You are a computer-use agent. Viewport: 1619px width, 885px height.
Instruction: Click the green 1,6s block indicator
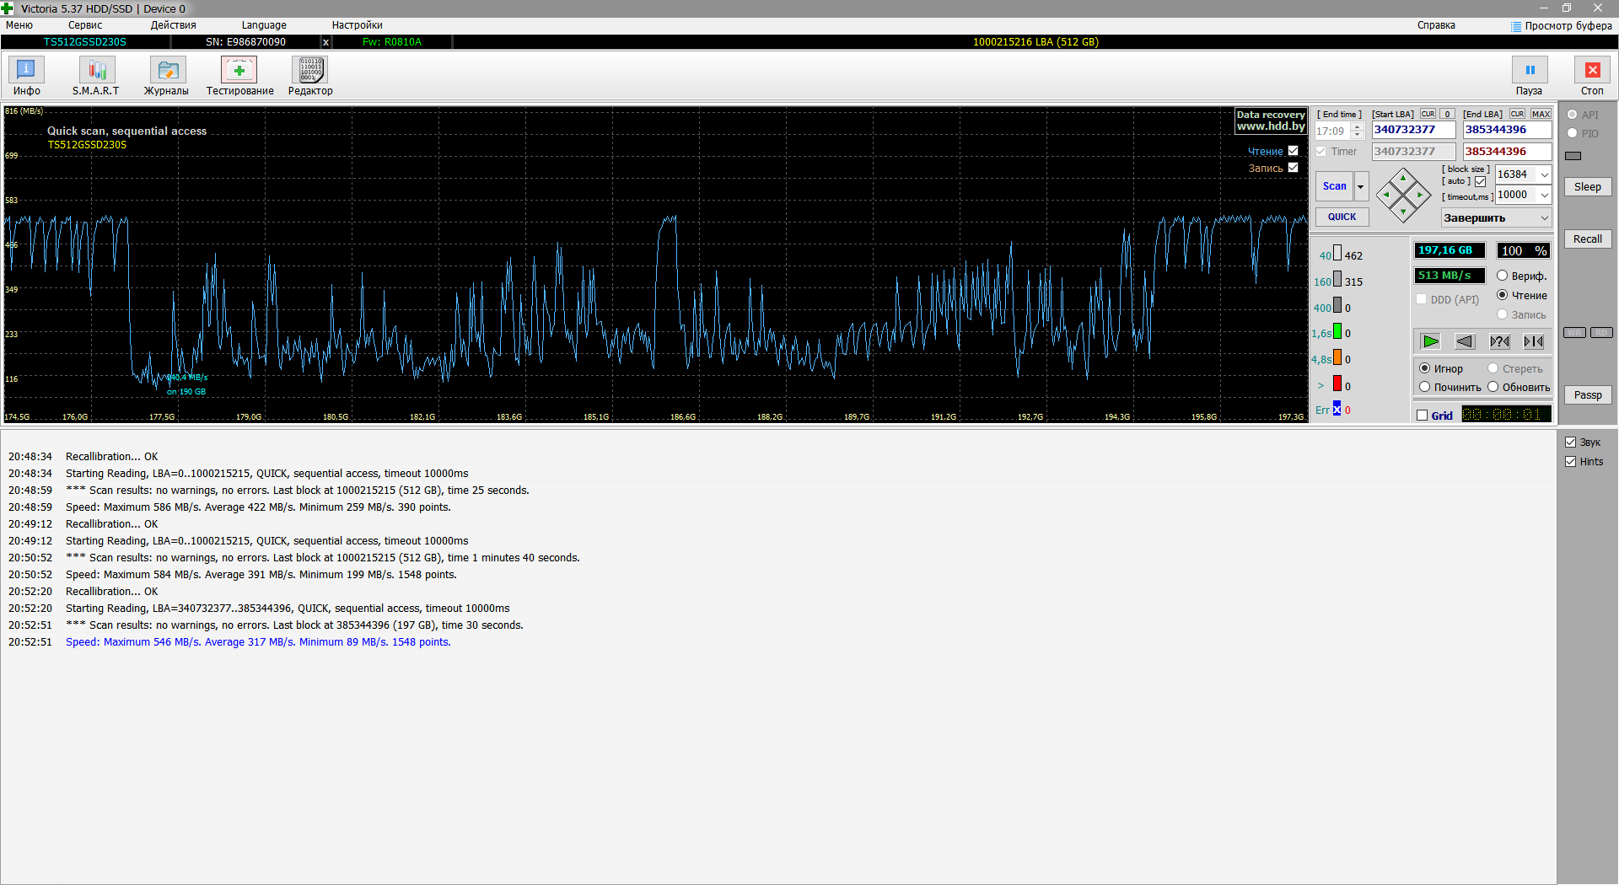click(x=1337, y=331)
